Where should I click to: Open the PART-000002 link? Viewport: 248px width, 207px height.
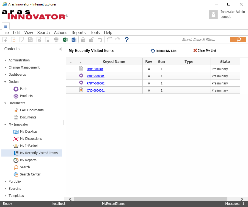click(95, 83)
